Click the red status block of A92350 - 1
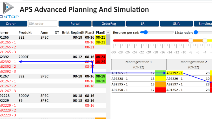Image resolution: width=212 pixels, height=119 pixels. (x=161, y=90)
